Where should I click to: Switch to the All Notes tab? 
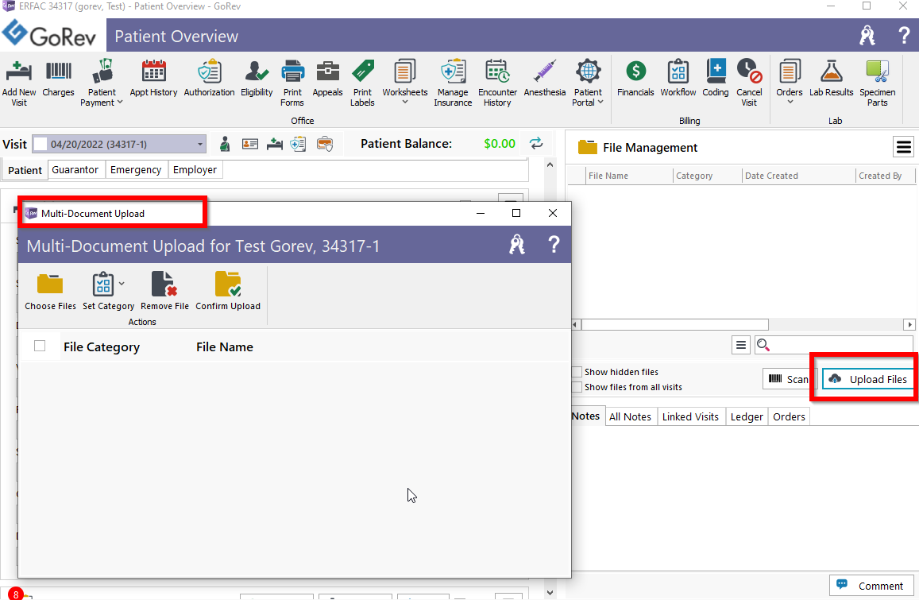[630, 416]
